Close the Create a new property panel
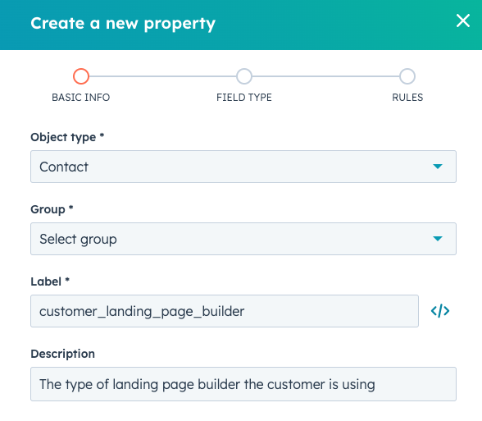 pyautogui.click(x=462, y=21)
